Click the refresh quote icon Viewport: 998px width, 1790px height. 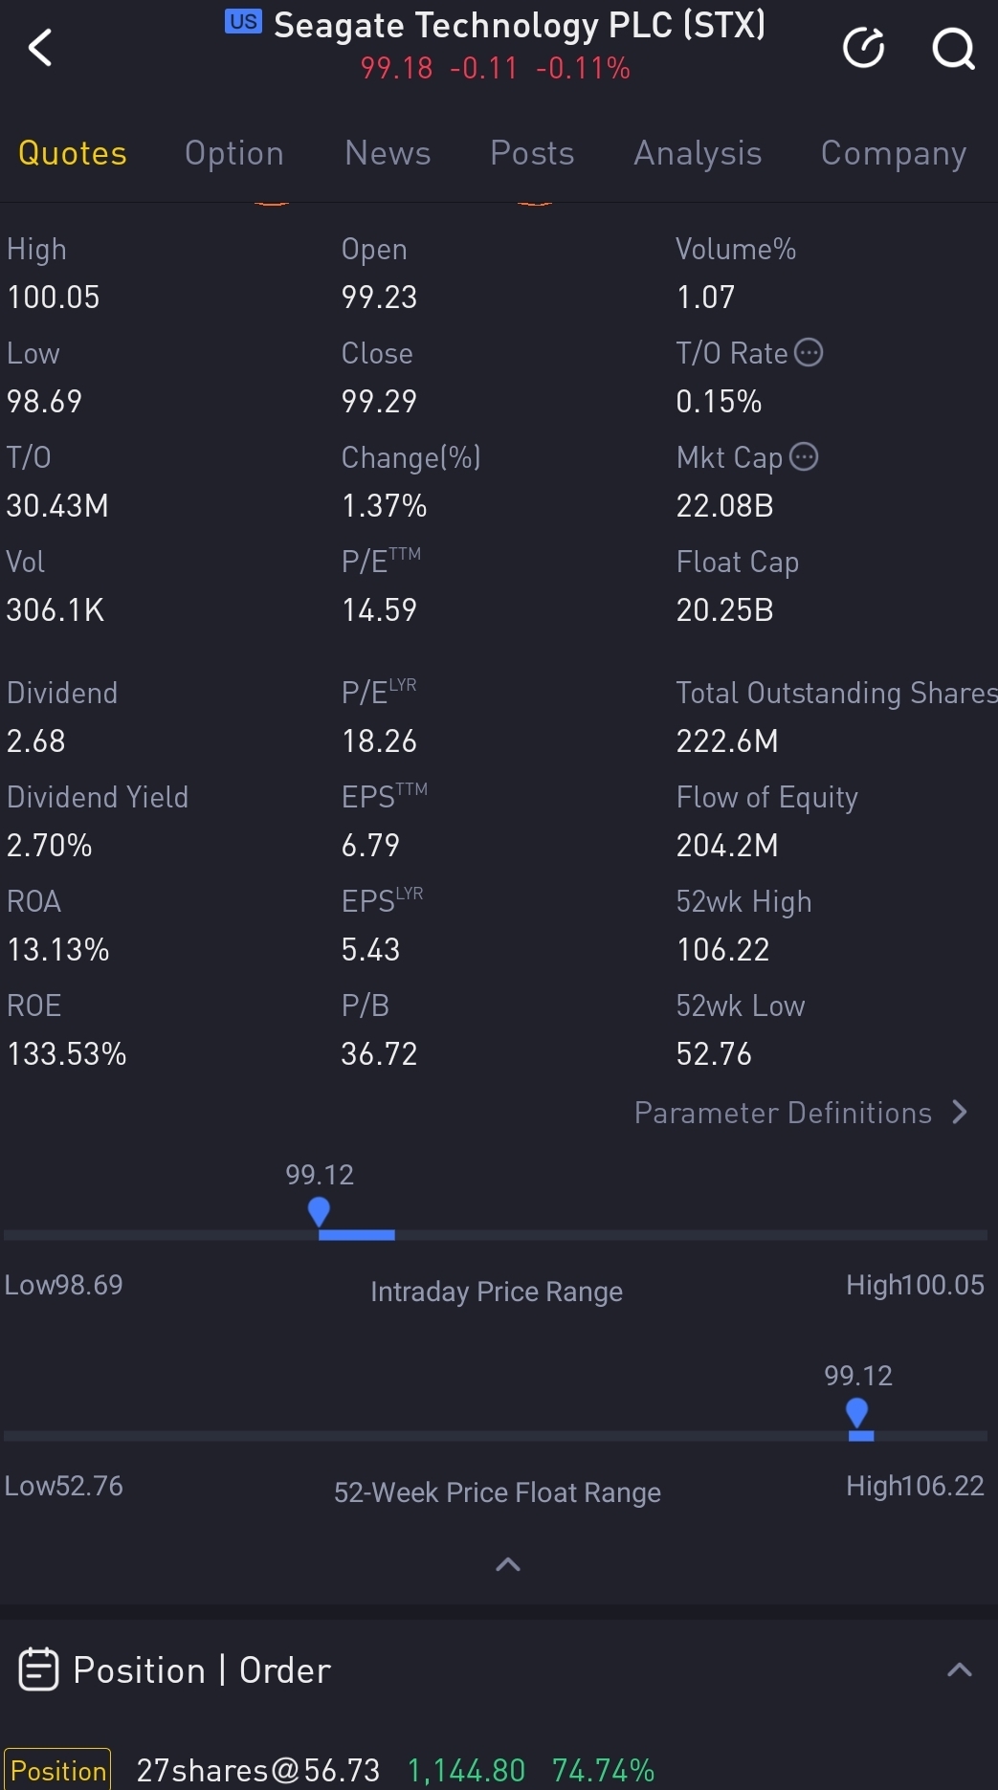(863, 48)
